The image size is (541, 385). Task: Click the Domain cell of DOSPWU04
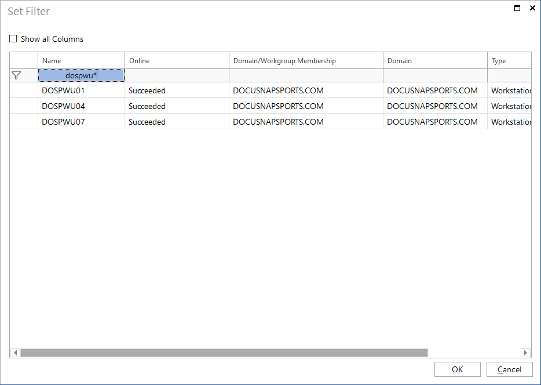[435, 106]
